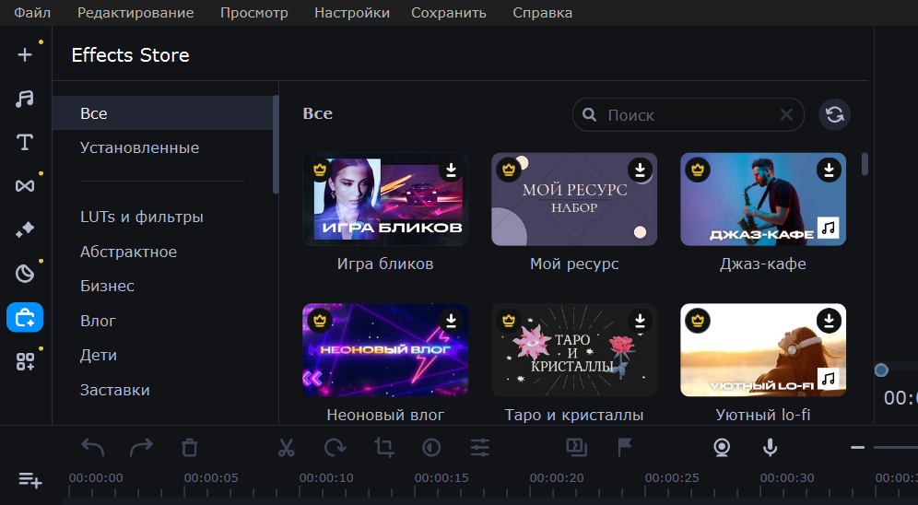Open the Неоновый влог thumbnail
This screenshot has width=918, height=505.
[x=385, y=350]
